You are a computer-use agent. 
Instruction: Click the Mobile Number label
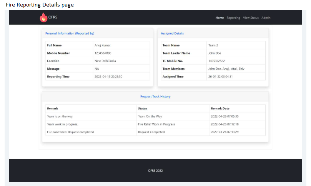pyautogui.click(x=58, y=53)
